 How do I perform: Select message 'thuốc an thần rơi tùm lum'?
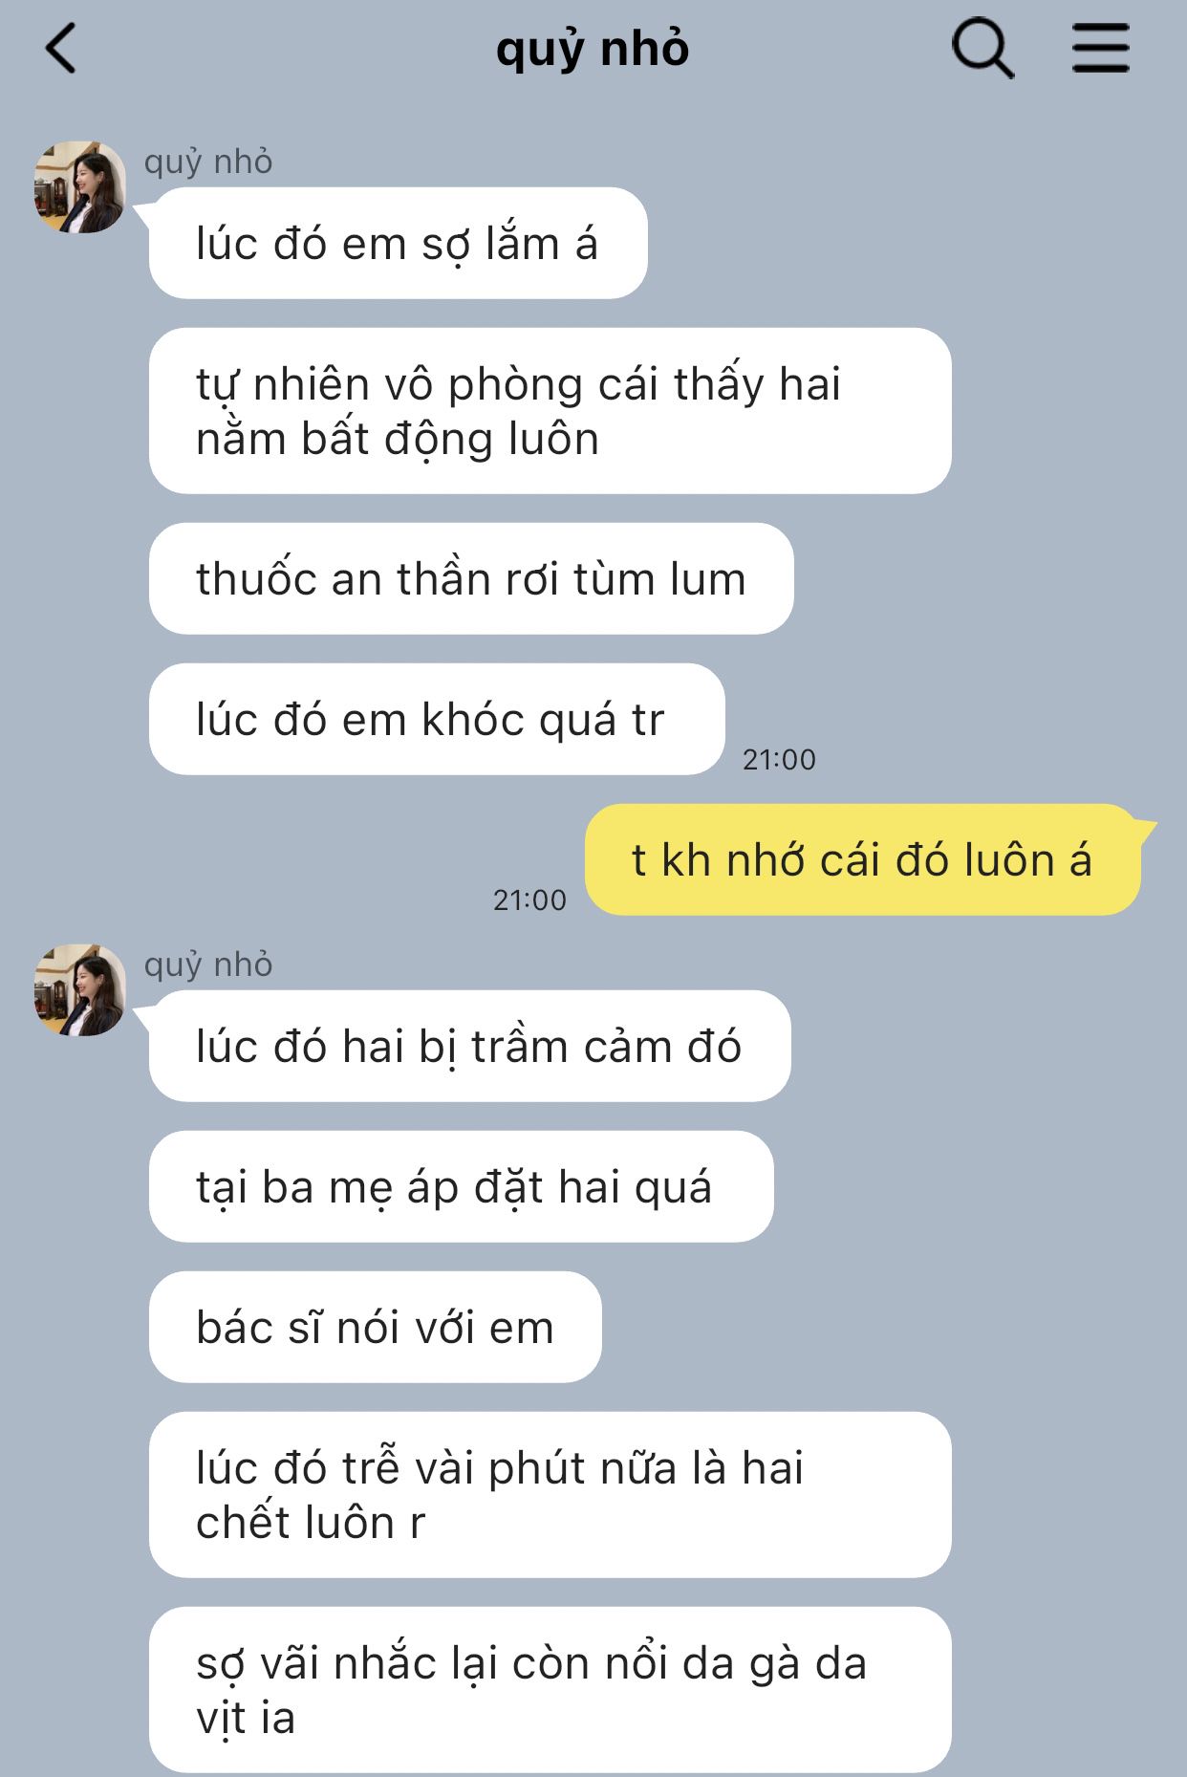coord(471,578)
